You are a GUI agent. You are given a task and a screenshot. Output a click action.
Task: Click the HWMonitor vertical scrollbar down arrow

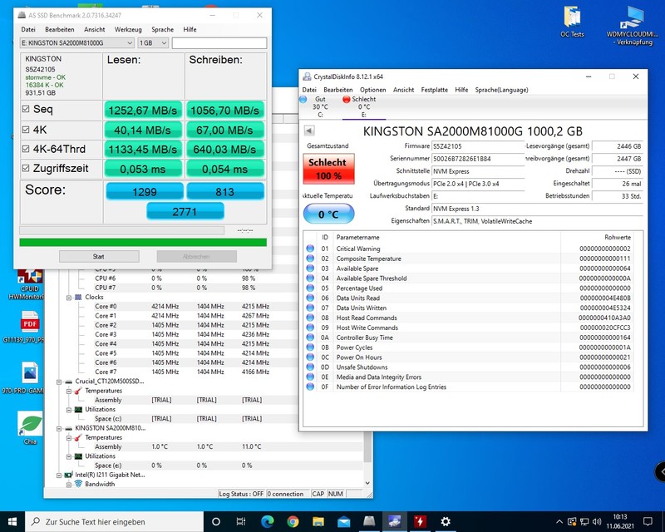(367, 483)
